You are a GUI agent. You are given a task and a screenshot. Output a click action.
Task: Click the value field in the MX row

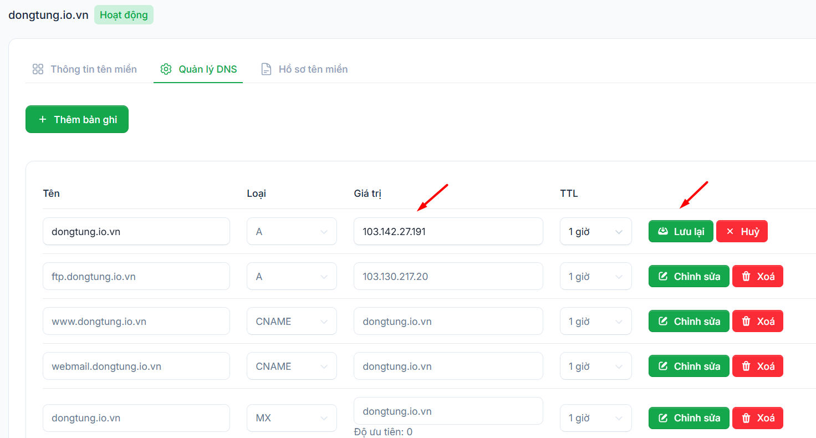coord(448,411)
